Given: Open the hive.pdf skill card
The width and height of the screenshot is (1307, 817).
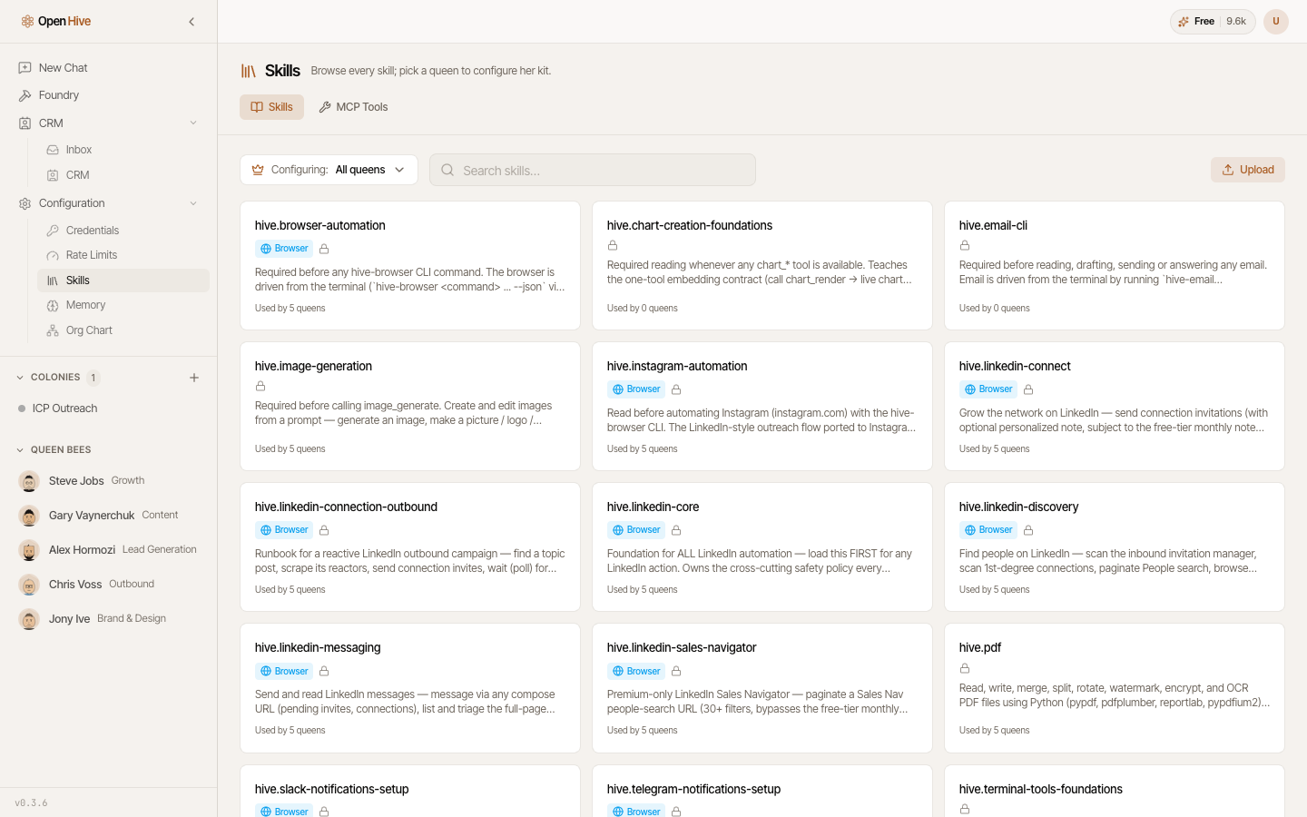Looking at the screenshot, I should (x=1115, y=688).
